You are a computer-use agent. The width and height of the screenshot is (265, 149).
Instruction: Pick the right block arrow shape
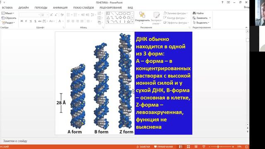pyautogui.click(x=120, y=17)
